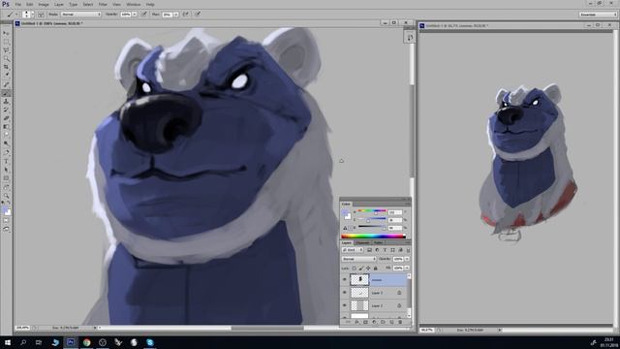
Task: Click the foreground color swatch in toolbox
Action: click(x=5, y=210)
